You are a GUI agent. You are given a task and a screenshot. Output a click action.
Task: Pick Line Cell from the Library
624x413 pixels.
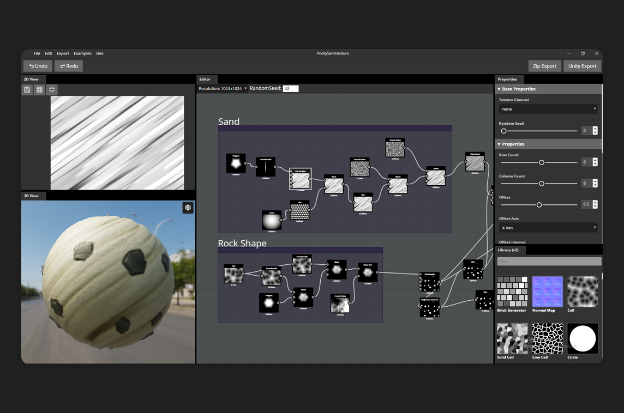548,341
